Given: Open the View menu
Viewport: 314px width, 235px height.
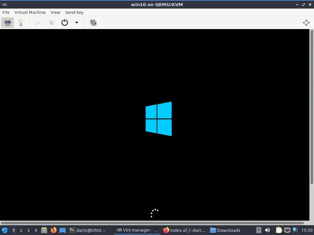Looking at the screenshot, I should coord(55,12).
